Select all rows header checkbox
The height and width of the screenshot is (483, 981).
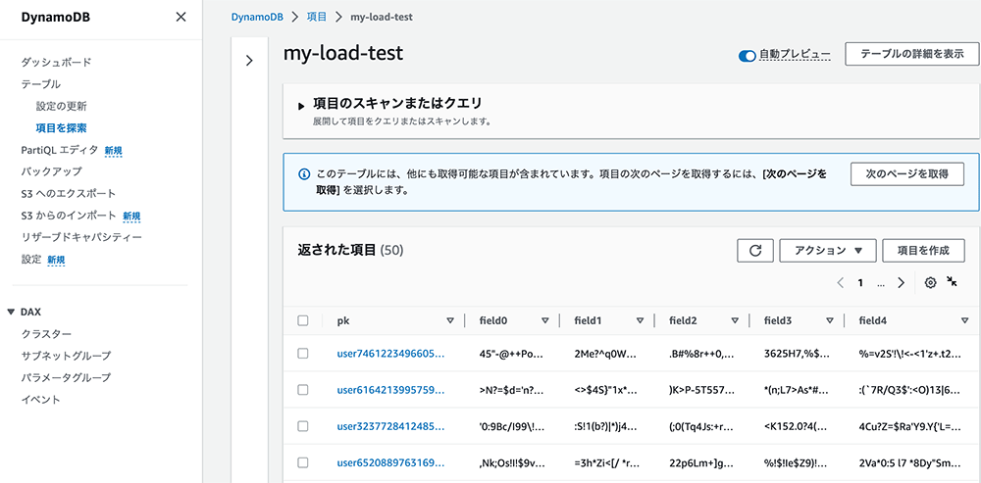click(303, 320)
